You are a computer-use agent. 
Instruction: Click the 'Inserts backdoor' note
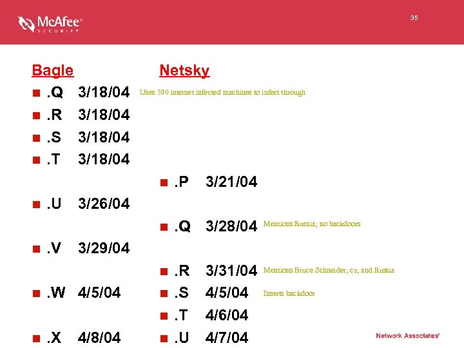click(289, 293)
